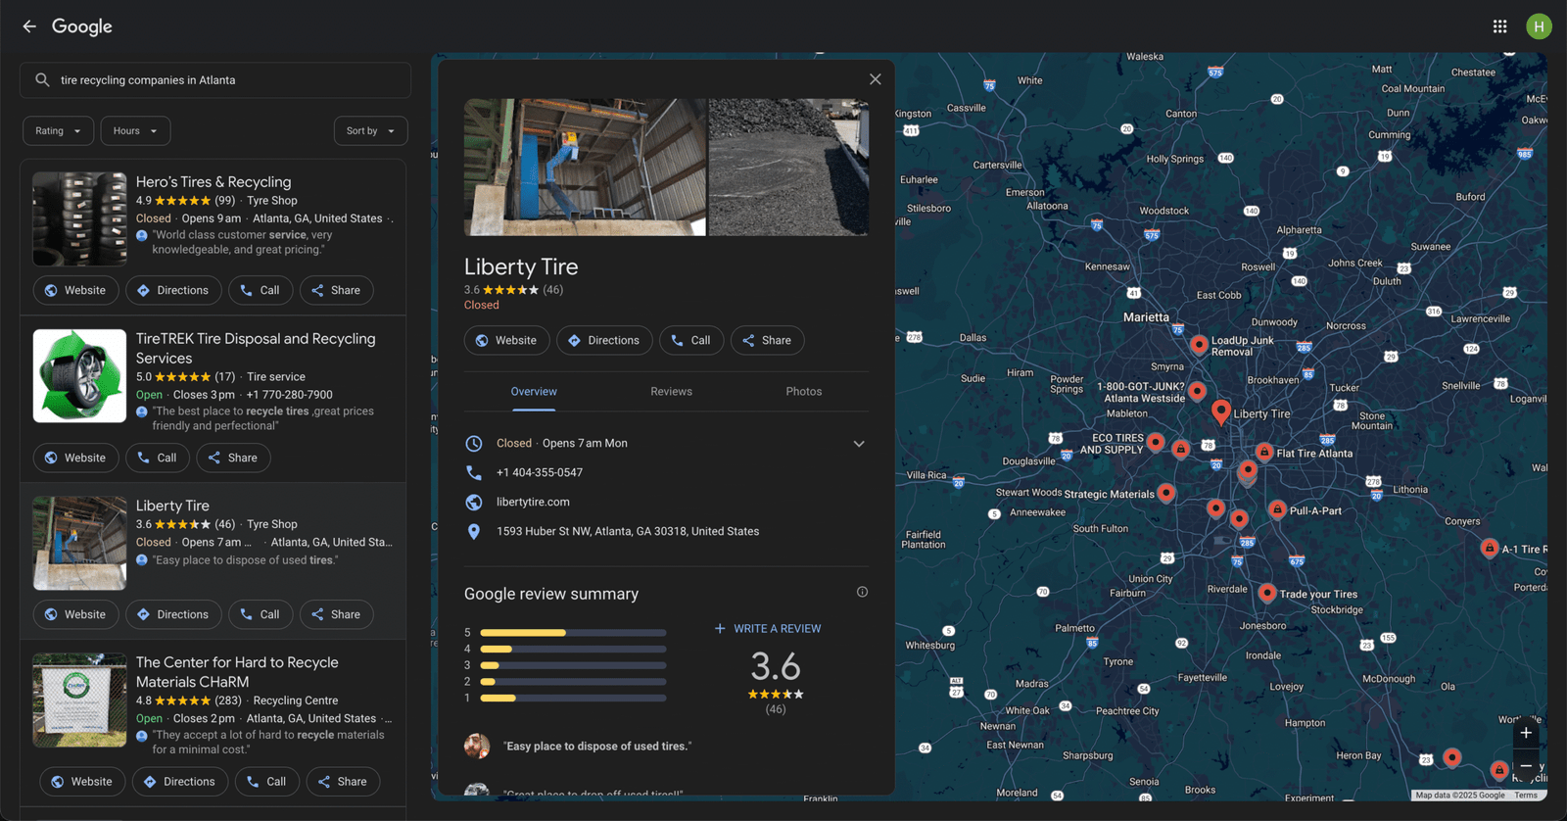Get Directions in Liberty Tire list card
The image size is (1567, 821).
click(x=173, y=614)
